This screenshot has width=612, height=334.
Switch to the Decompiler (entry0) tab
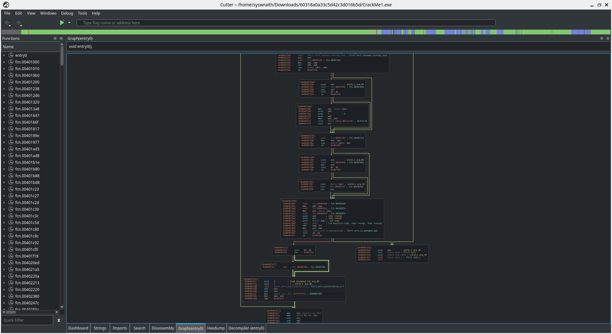(246, 328)
